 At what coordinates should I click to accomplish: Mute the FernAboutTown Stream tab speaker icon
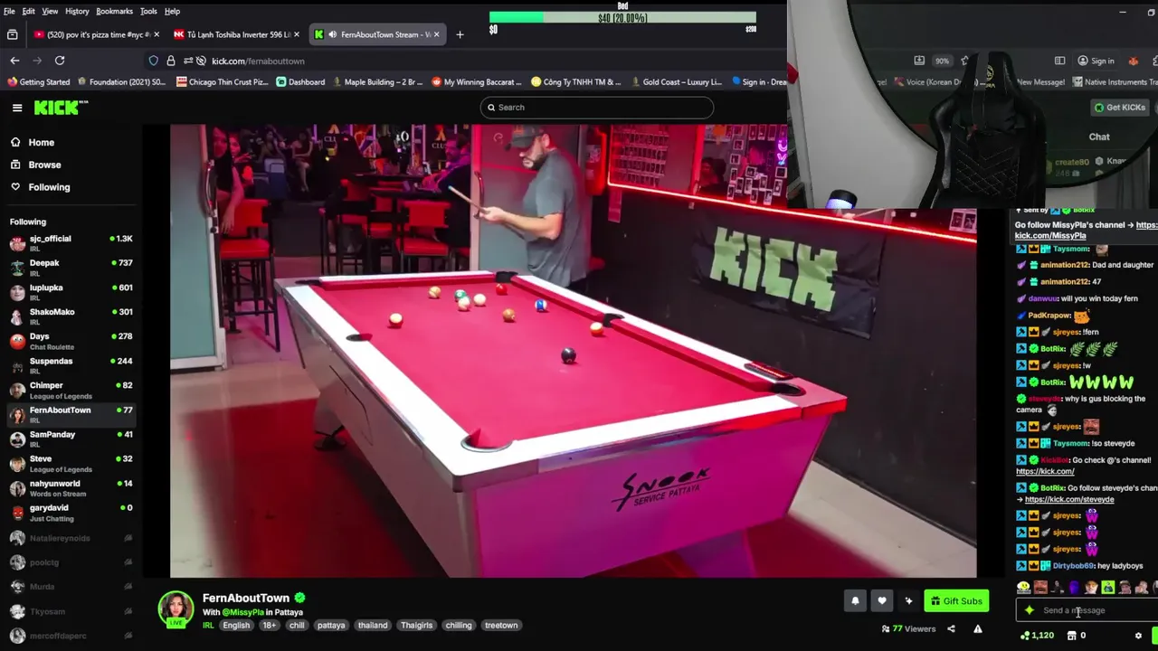point(333,34)
